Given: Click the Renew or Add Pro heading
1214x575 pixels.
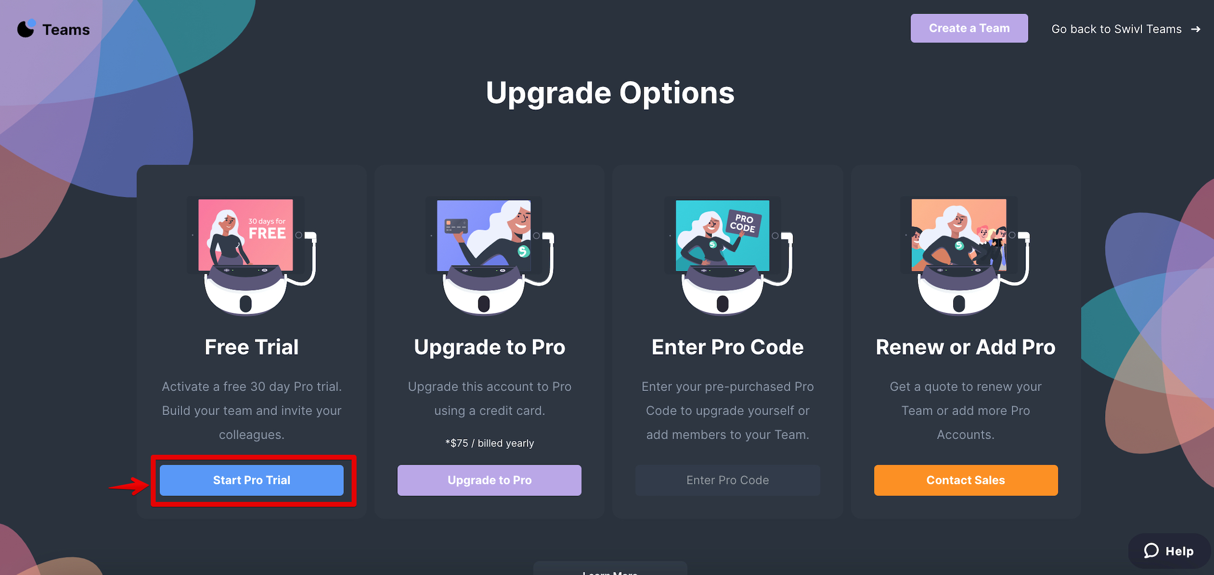Looking at the screenshot, I should [966, 347].
